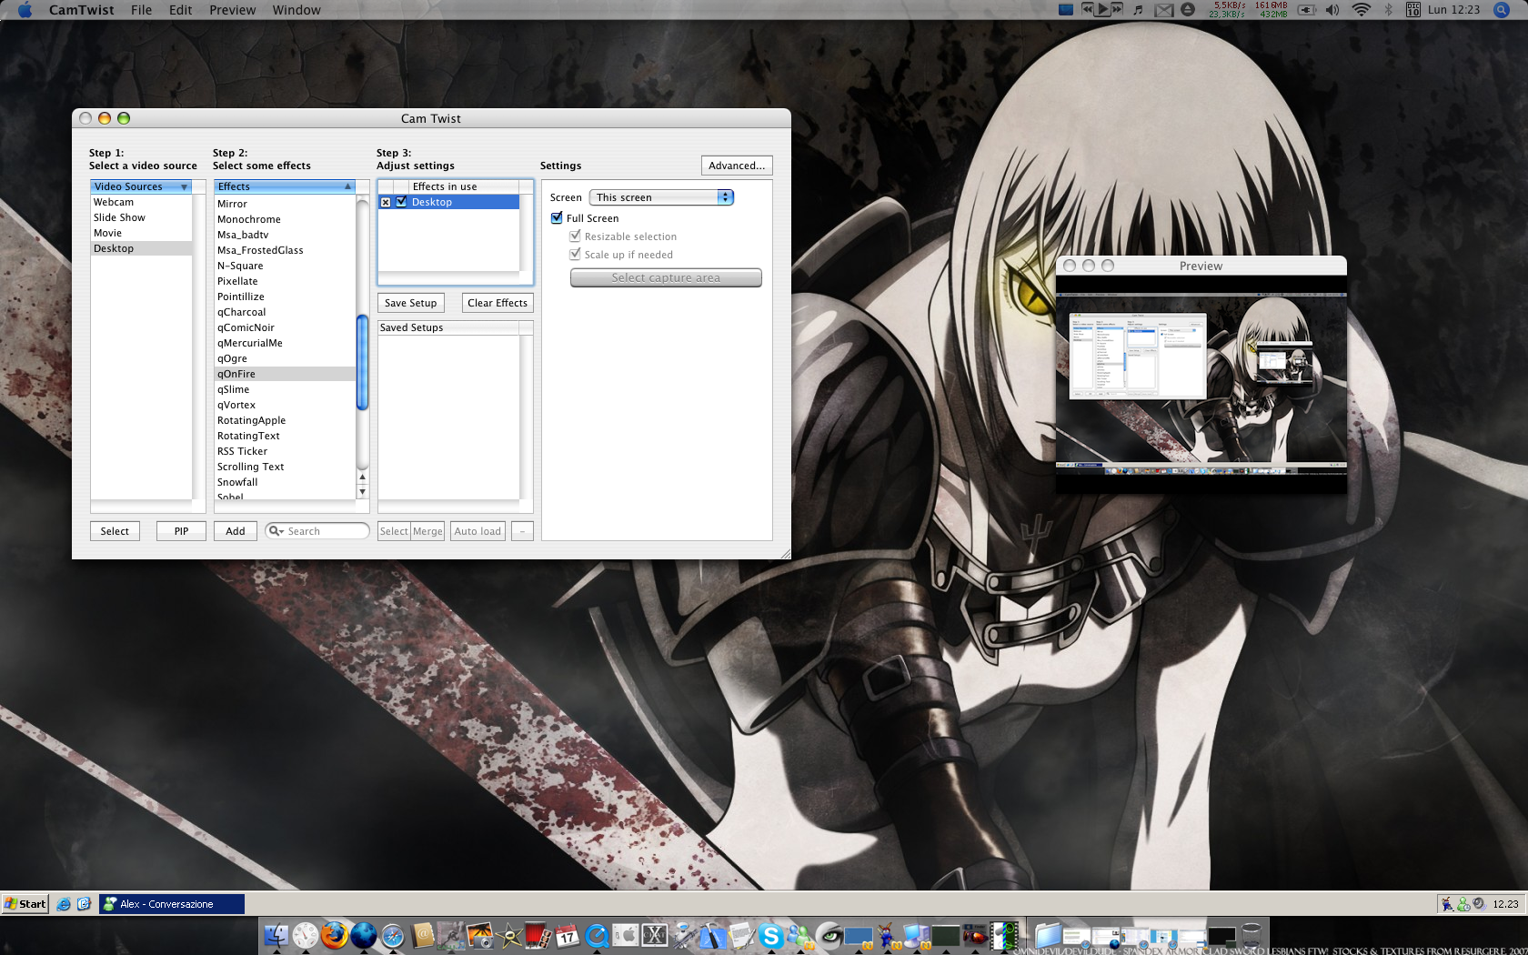Open the CamTwist application menu
The image size is (1528, 955).
pos(82,10)
